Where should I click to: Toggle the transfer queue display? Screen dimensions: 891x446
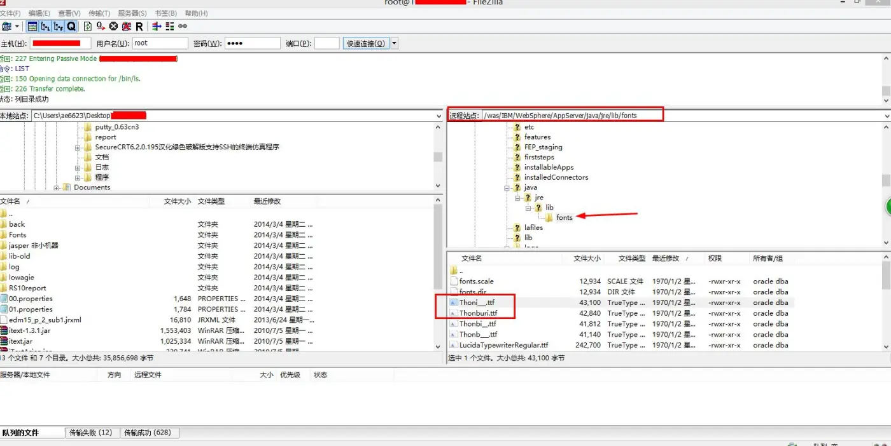point(71,26)
